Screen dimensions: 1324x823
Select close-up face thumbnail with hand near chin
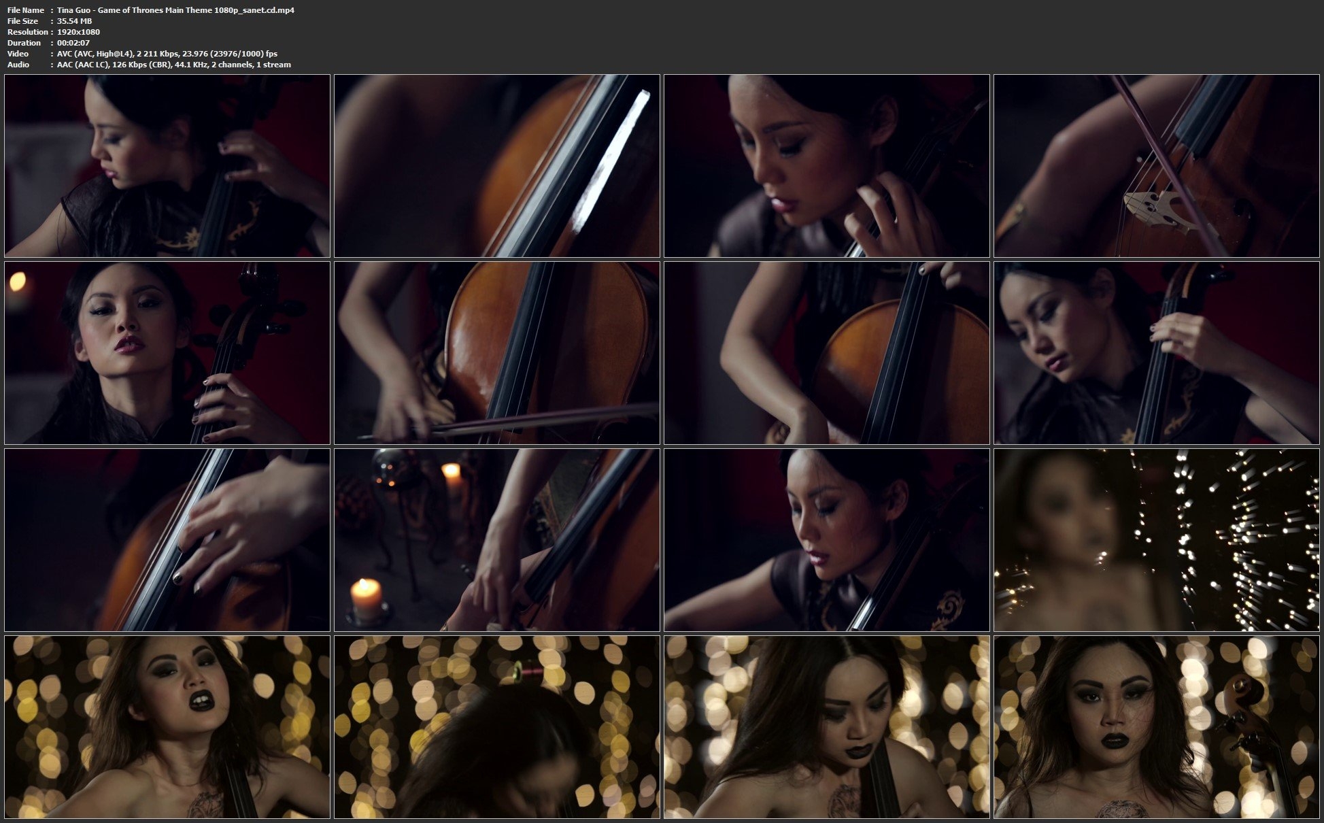[x=826, y=166]
